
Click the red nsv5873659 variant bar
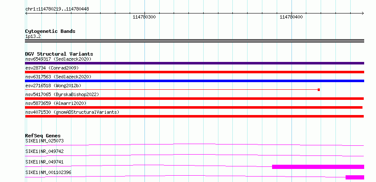pyautogui.click(x=194, y=107)
